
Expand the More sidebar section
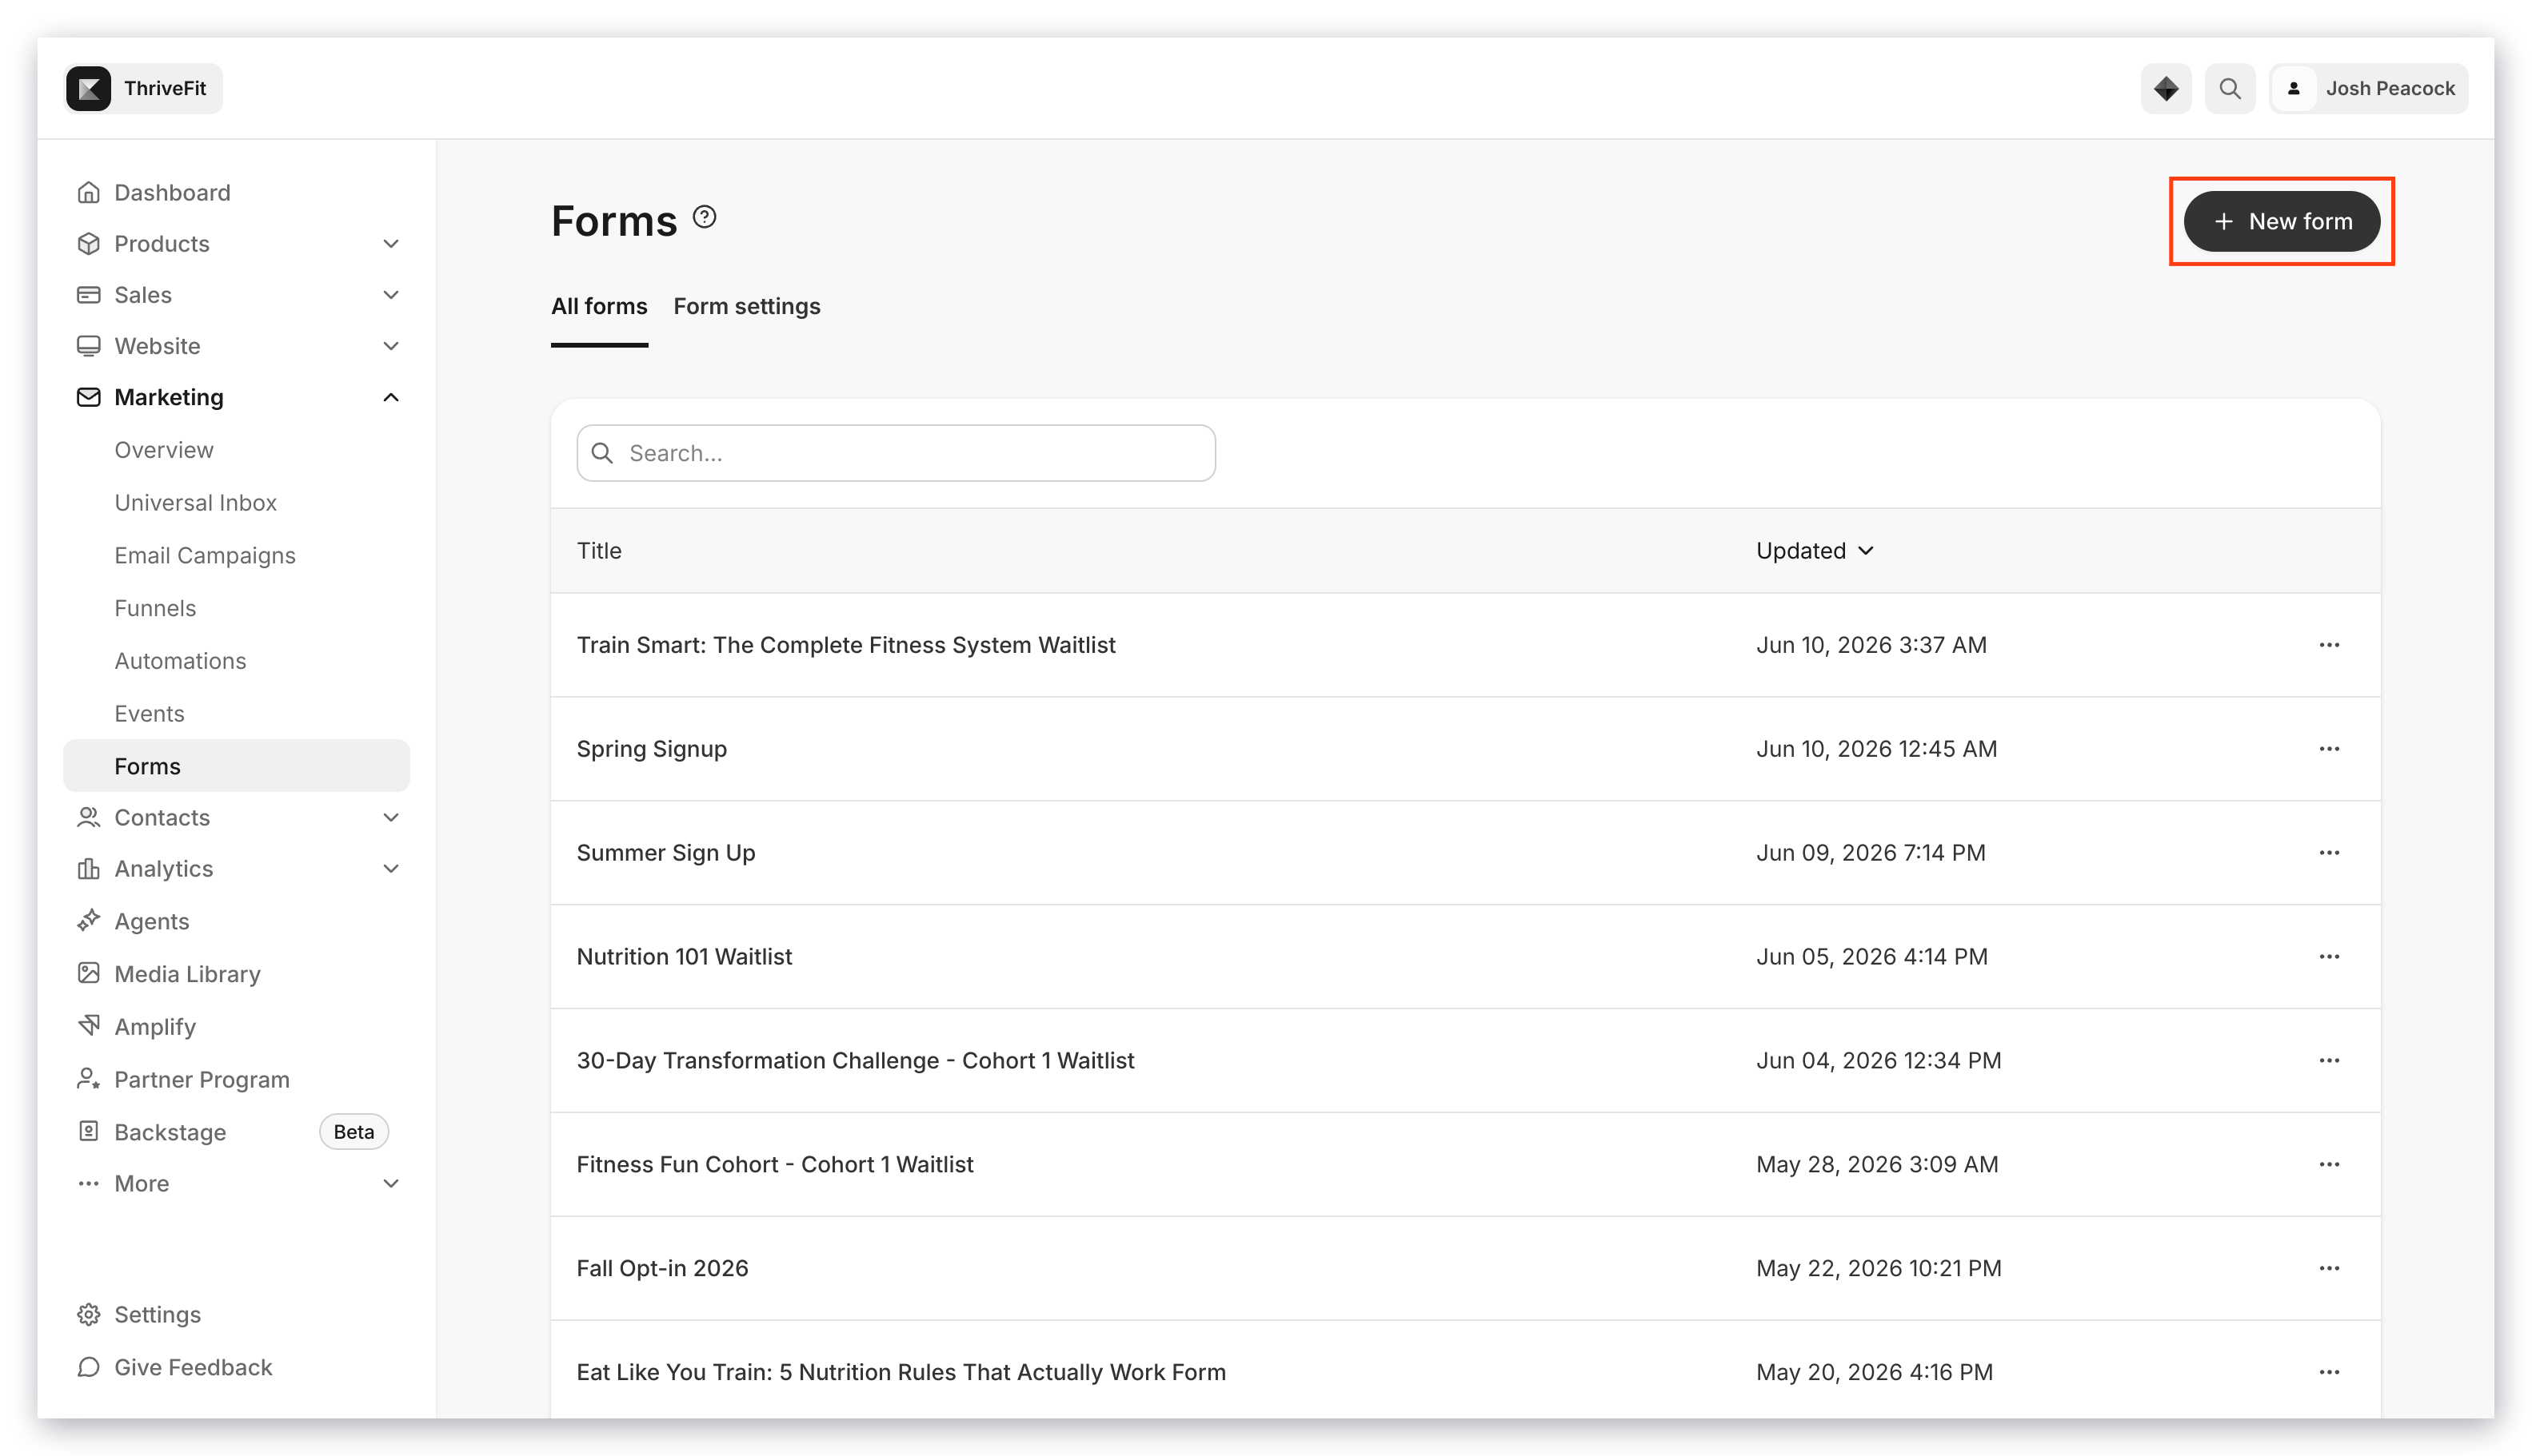391,1183
